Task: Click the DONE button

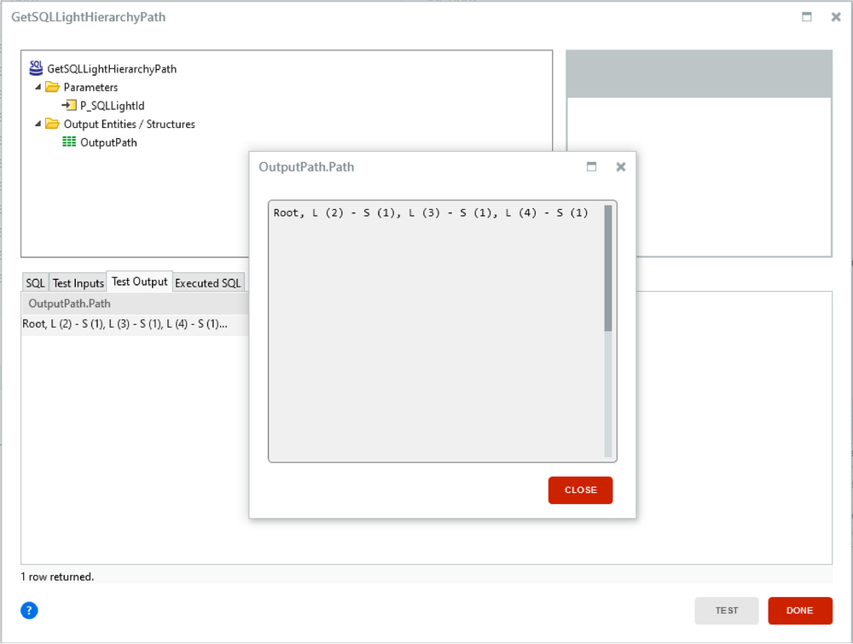Action: pos(800,611)
